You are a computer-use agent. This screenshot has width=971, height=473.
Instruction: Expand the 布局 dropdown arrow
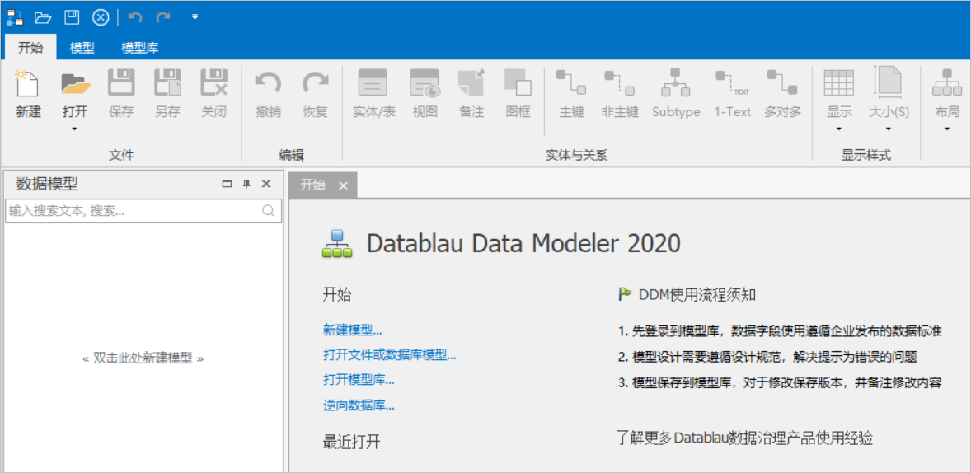point(947,129)
